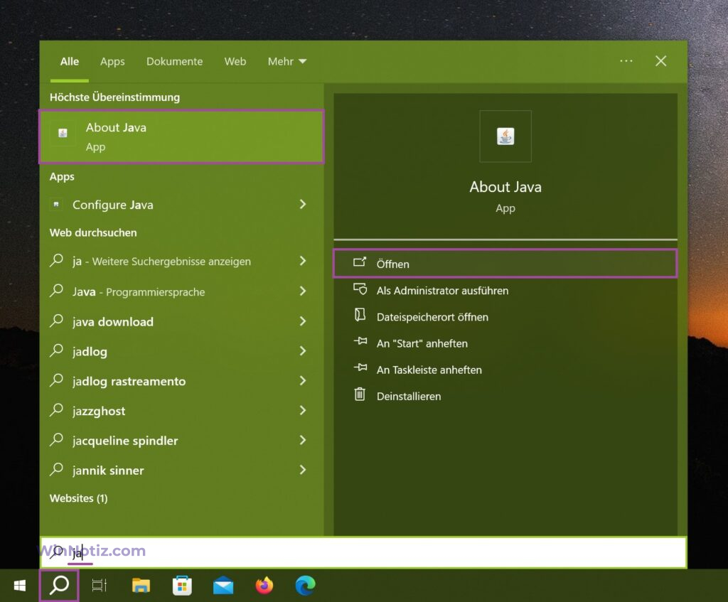
Task: Expand the jannik sinner suggestion arrow
Action: (x=303, y=471)
